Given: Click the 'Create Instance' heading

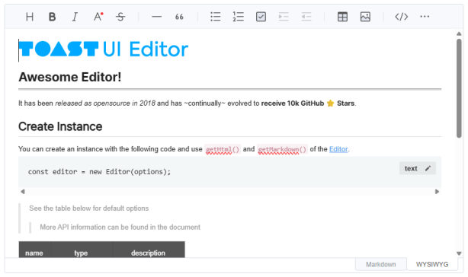Looking at the screenshot, I should click(x=60, y=126).
